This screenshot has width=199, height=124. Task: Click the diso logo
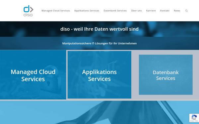(x=28, y=11)
